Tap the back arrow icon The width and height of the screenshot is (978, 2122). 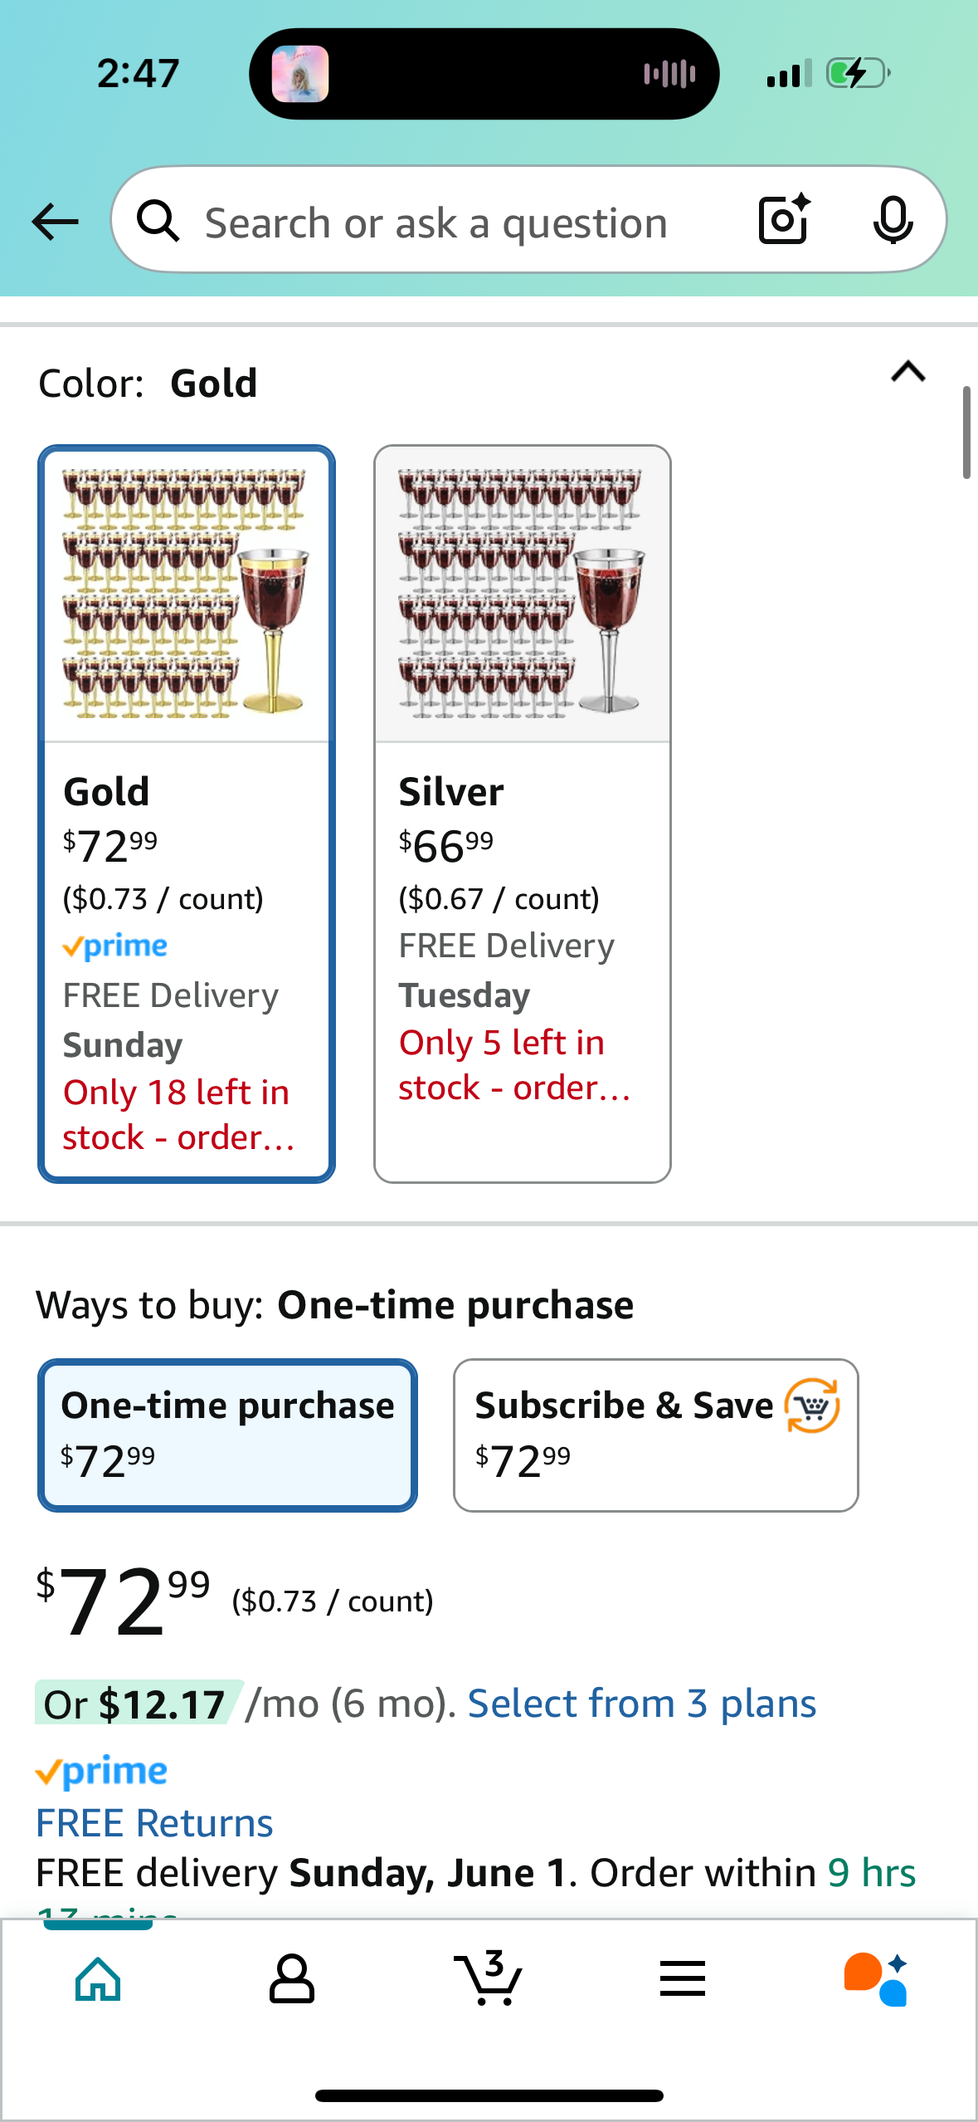tap(56, 222)
